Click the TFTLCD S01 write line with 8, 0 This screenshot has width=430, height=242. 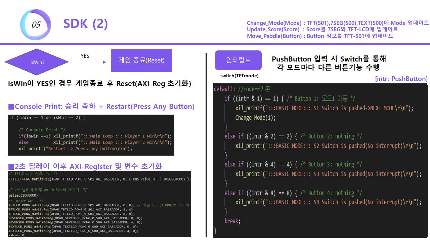(72, 214)
